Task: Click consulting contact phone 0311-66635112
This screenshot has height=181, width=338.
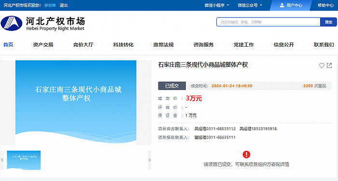Action: tap(221, 129)
